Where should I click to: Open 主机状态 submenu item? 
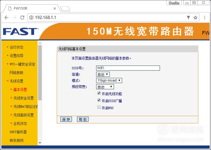[x=20, y=124]
